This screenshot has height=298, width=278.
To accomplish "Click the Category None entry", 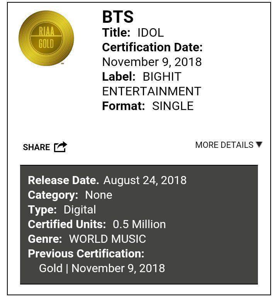I will point(70,195).
